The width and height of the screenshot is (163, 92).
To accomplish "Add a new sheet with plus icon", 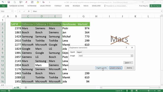I will [26, 87].
